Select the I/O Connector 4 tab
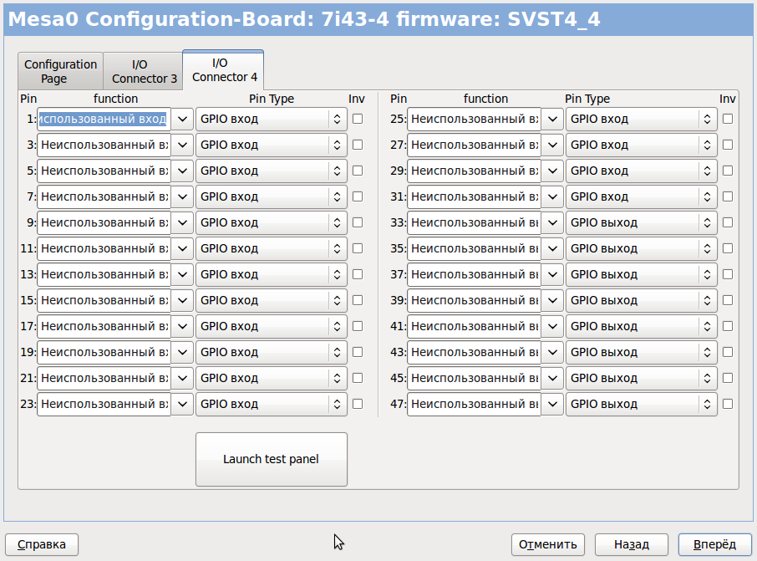 pos(224,70)
